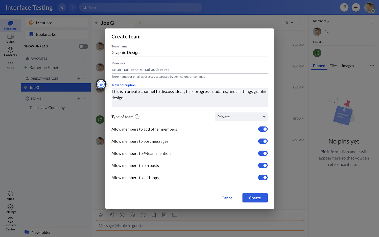This screenshot has height=237, width=379.
Task: Open conversation more options kebab menu
Action: point(300,22)
